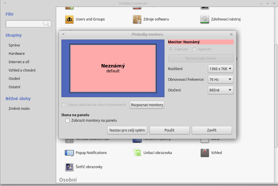Open Popup Notifications settings icon
This screenshot has height=186, width=278.
click(69, 153)
